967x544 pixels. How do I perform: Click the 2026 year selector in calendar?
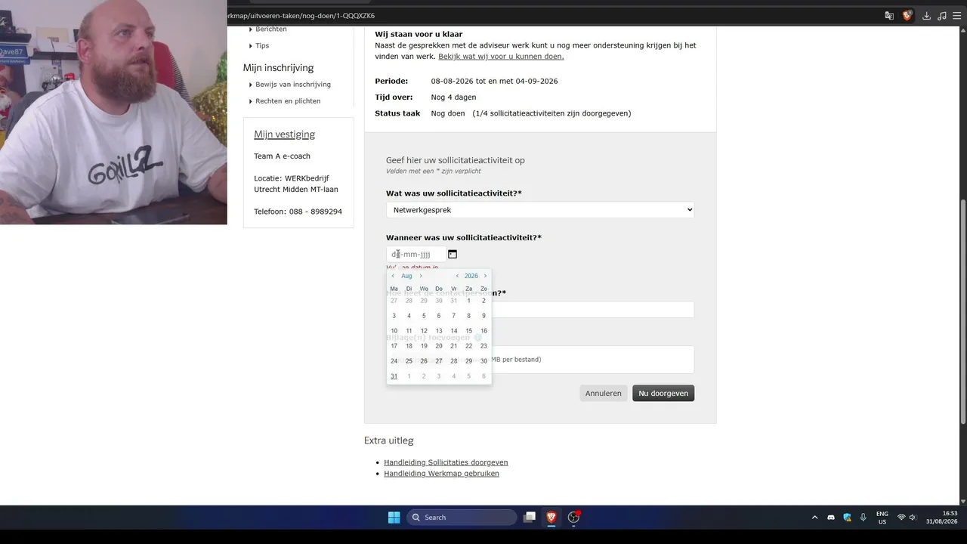tap(471, 276)
